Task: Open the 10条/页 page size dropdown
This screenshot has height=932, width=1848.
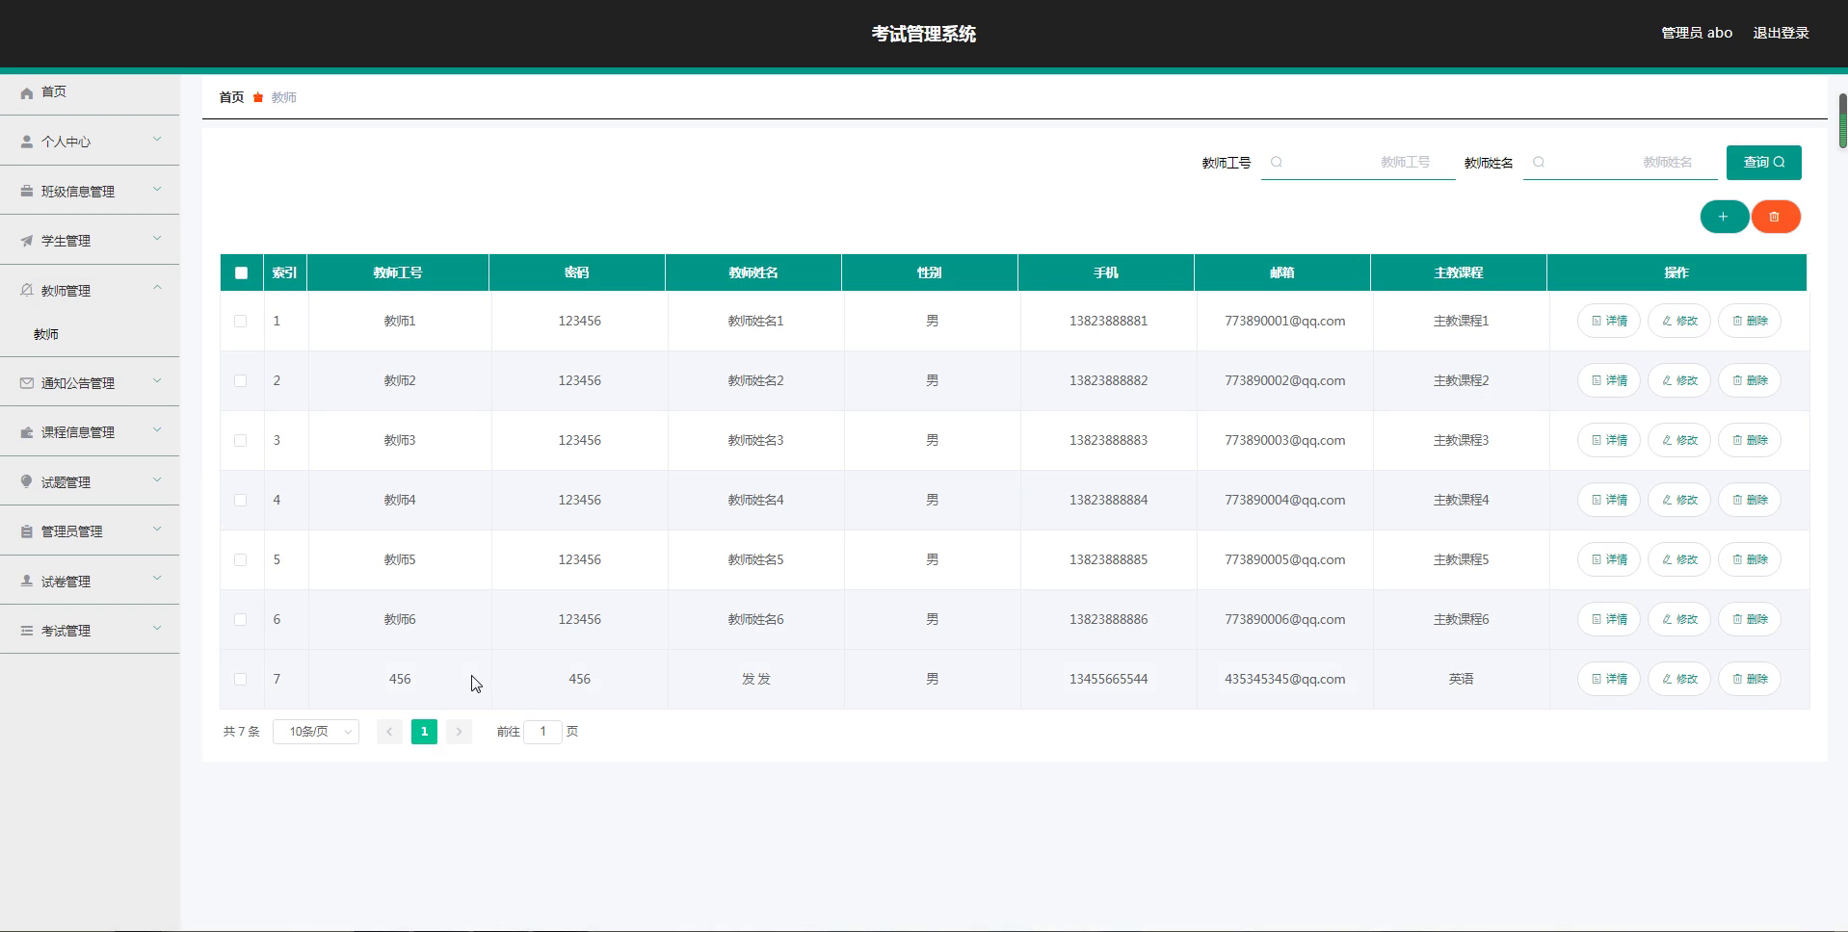Action: [x=316, y=732]
